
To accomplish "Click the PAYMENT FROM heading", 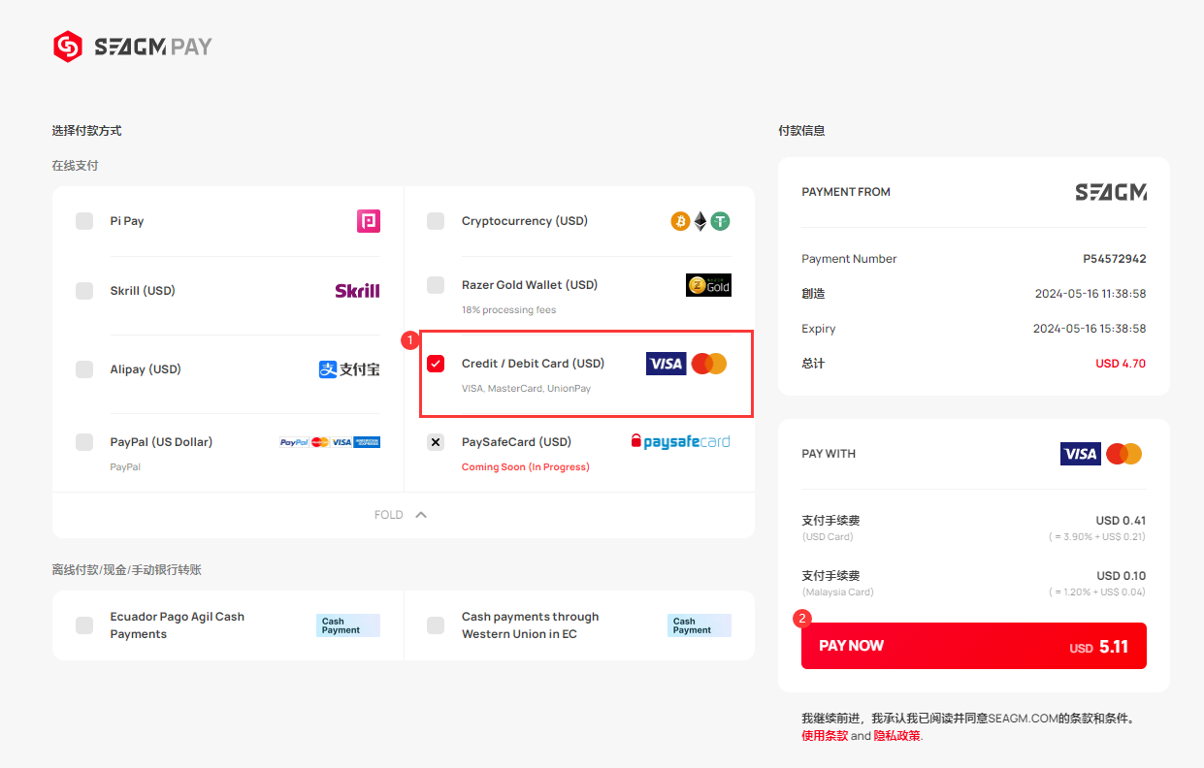I will pyautogui.click(x=846, y=192).
